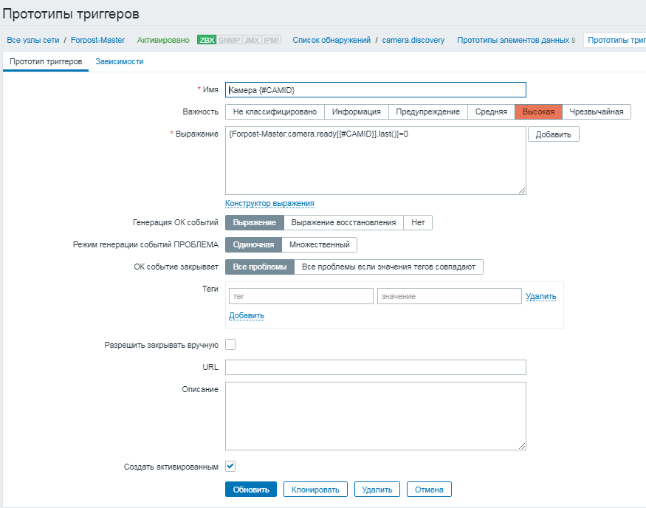Viewport: 646px width, 508px height.
Task: Go to Forpost-Master host link
Action: (97, 40)
